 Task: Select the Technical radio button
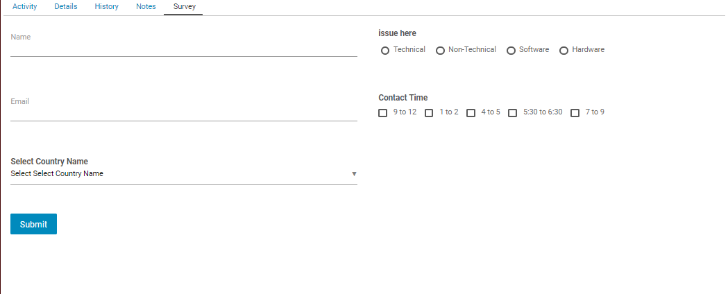(x=385, y=51)
